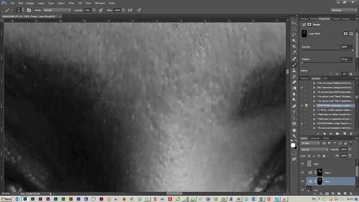Open the Image menu
359x202 pixels.
(x=30, y=3)
